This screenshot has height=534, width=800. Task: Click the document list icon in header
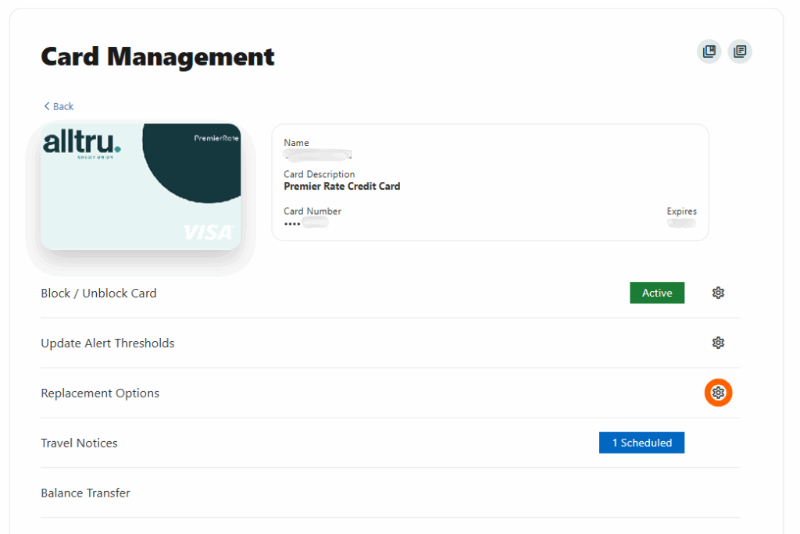pyautogui.click(x=740, y=52)
